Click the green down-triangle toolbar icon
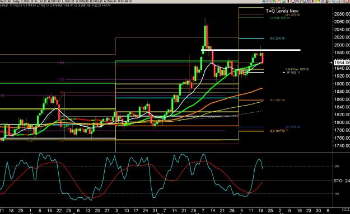The image size is (350, 214). click(274, 1)
